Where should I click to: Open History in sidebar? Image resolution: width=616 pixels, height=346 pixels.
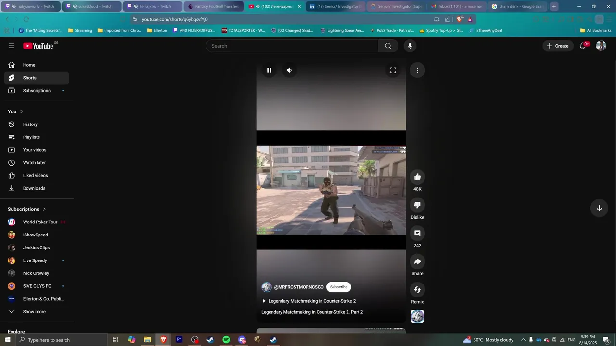37,124
